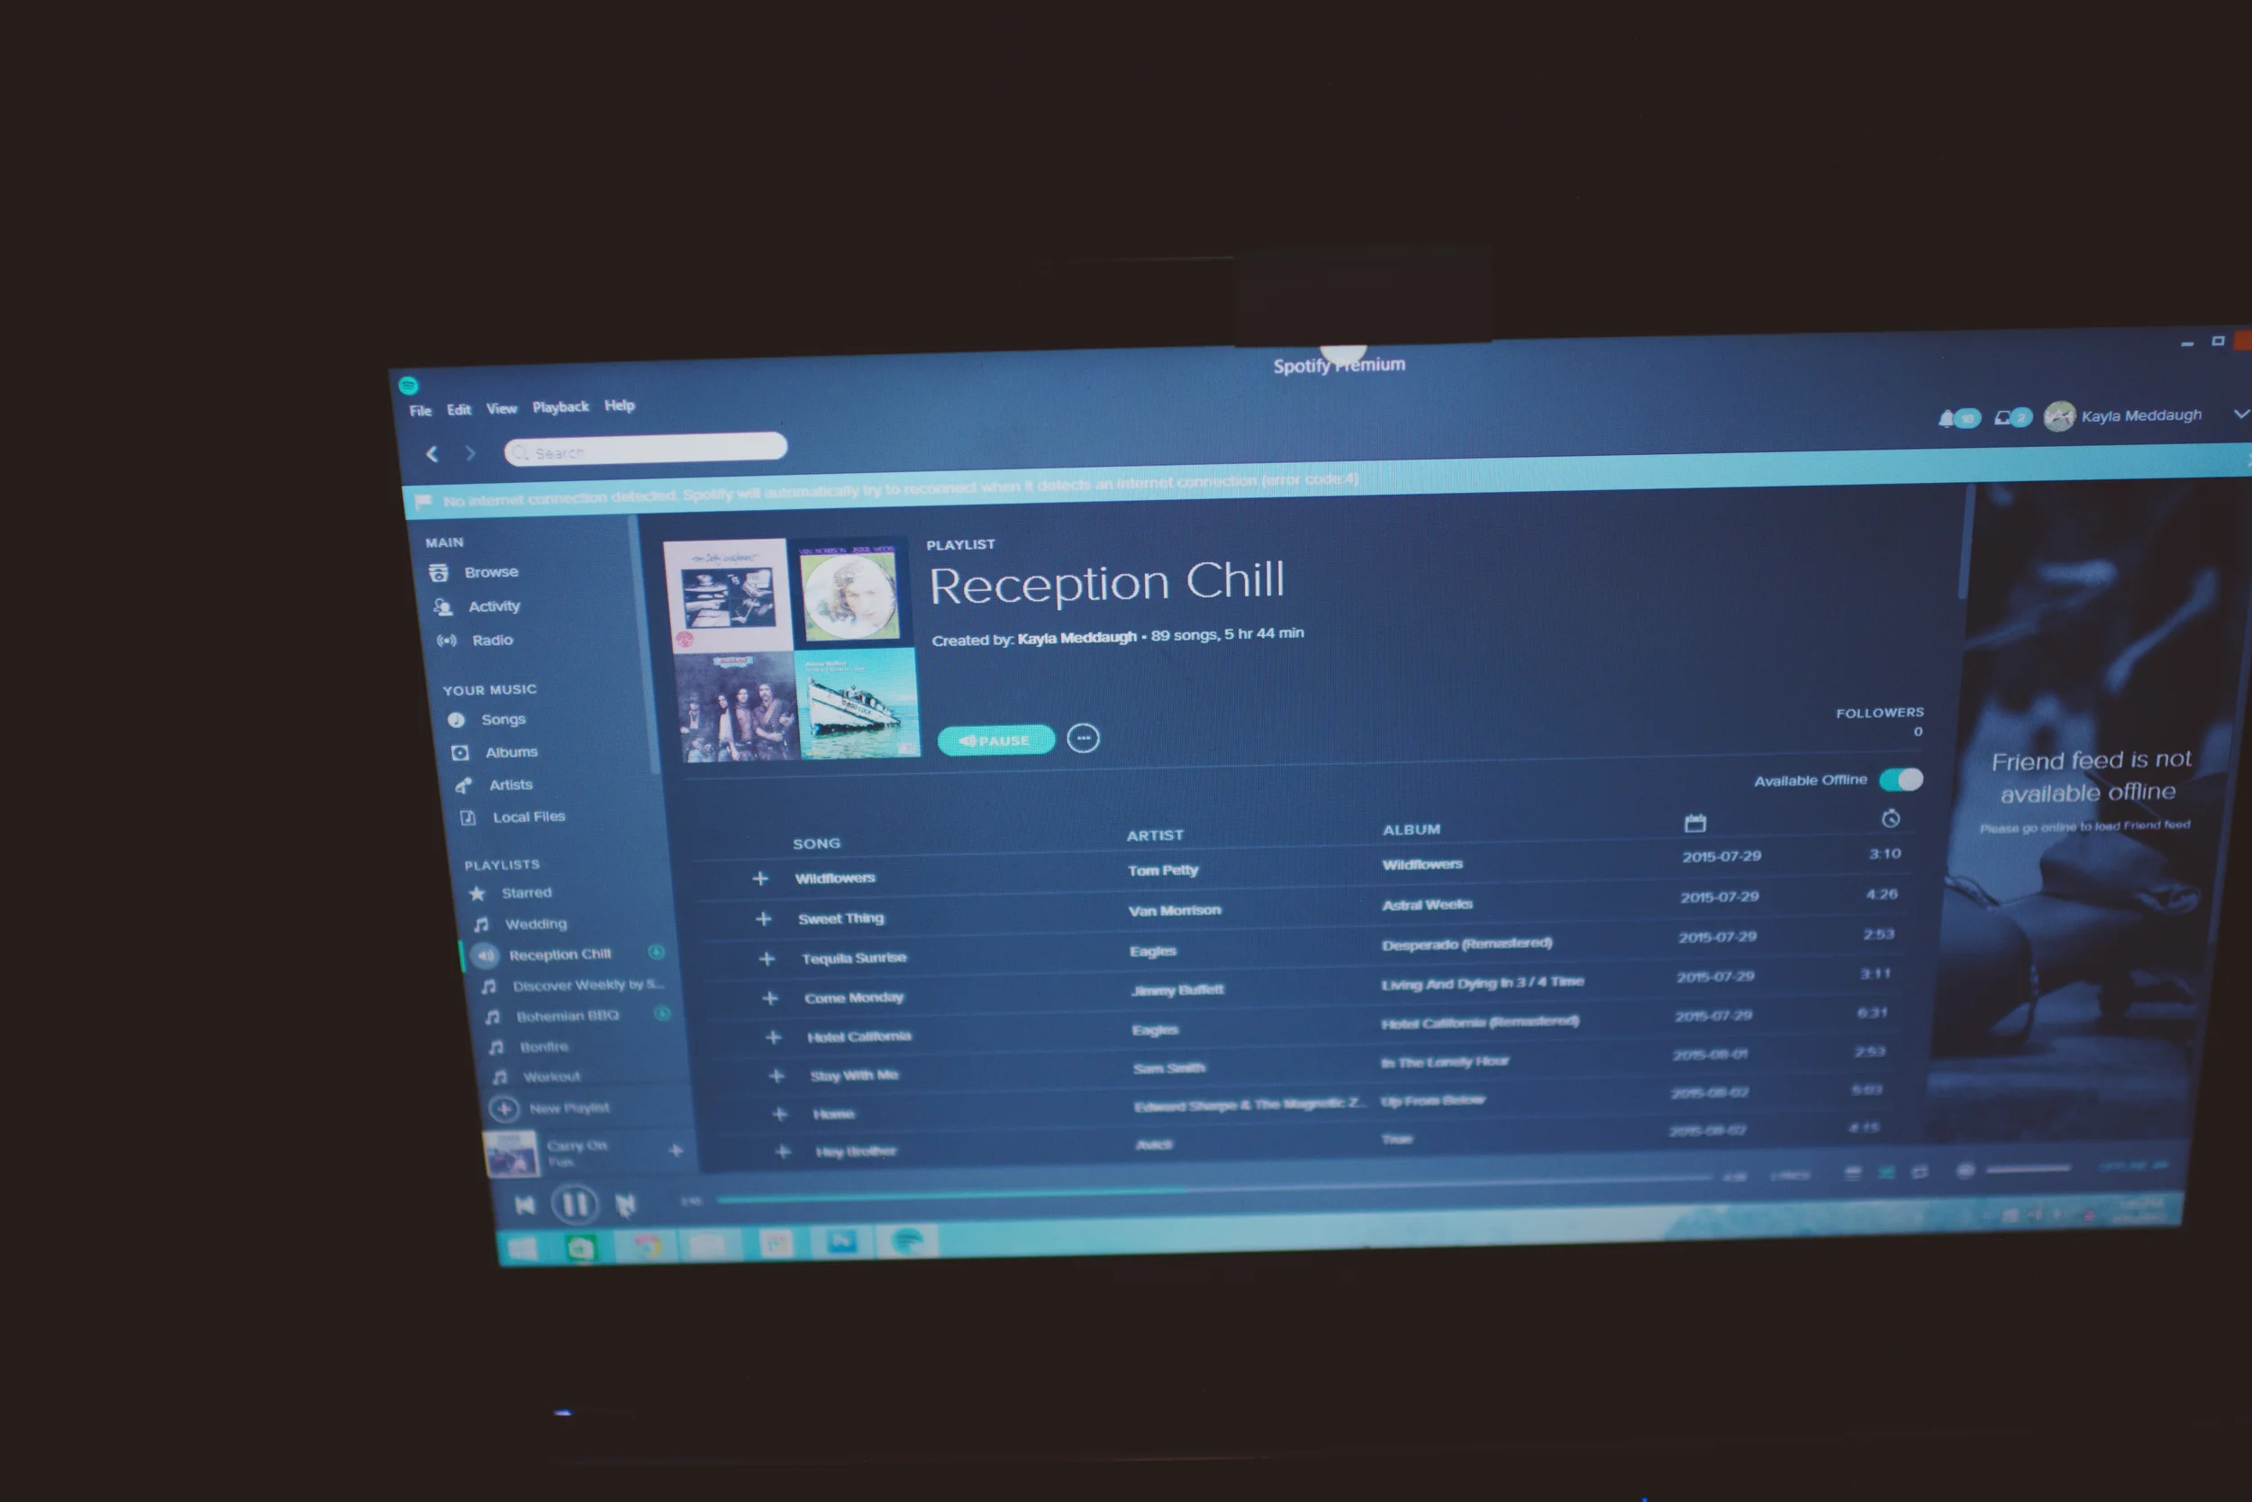Sort by the date added calendar icon
2252x1502 pixels.
pos(1694,823)
